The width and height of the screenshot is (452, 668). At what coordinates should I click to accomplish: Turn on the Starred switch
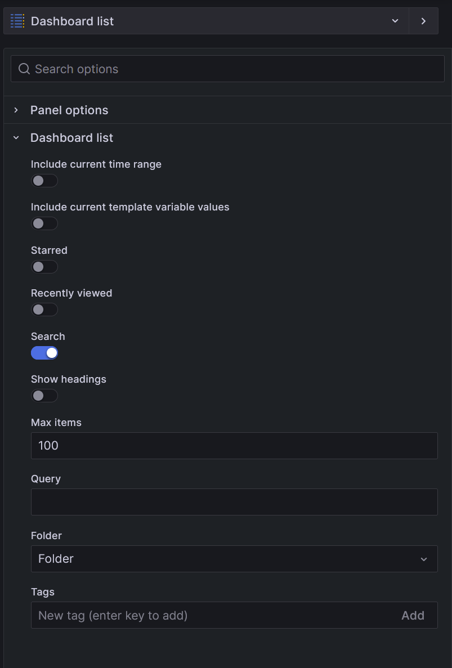[44, 267]
